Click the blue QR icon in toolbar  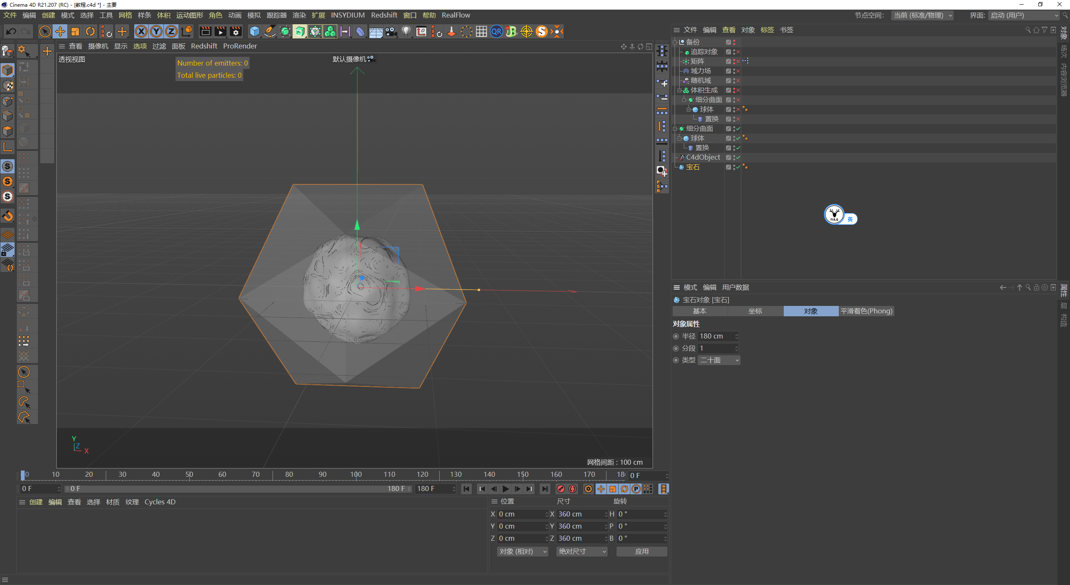click(x=497, y=31)
